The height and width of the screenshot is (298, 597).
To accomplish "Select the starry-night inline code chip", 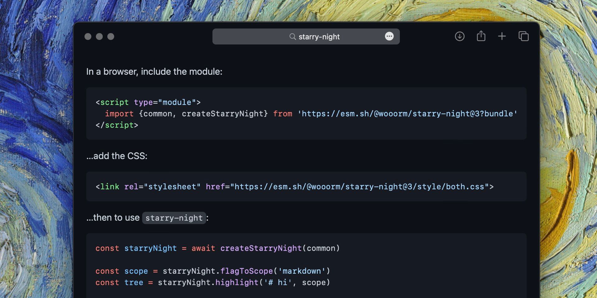I will tap(174, 218).
